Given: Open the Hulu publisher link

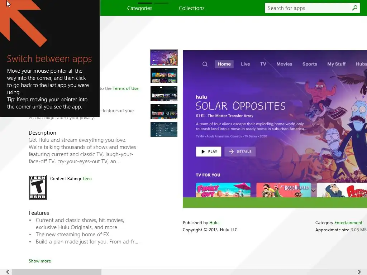Looking at the screenshot, I should [x=214, y=223].
